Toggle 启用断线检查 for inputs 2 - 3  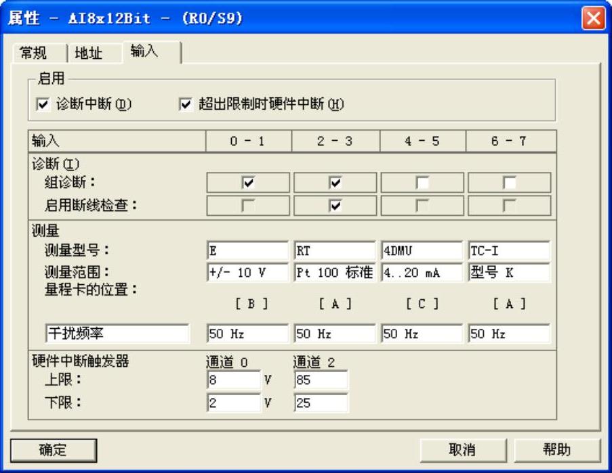[x=335, y=206]
